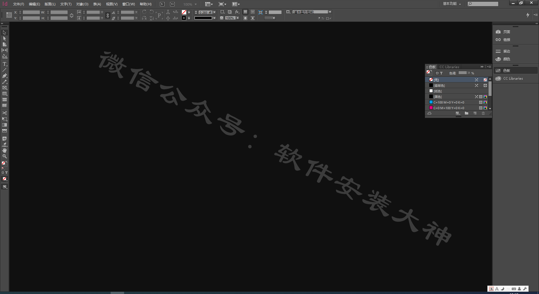Open Adobe Stock via St button
The height and width of the screenshot is (294, 539).
click(x=172, y=4)
